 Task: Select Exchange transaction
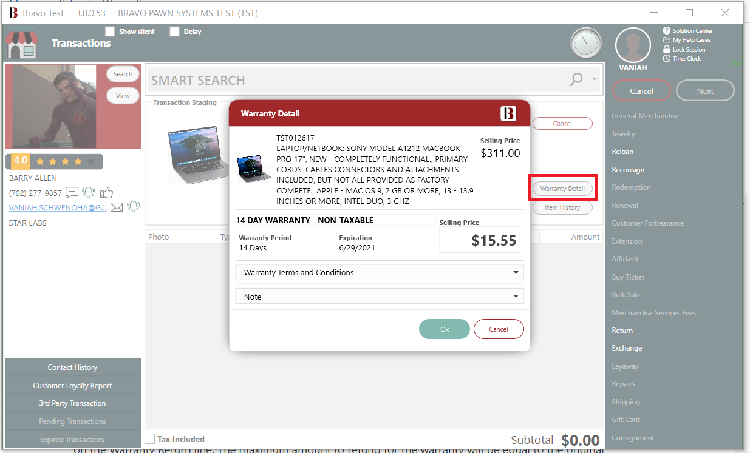[x=627, y=348]
